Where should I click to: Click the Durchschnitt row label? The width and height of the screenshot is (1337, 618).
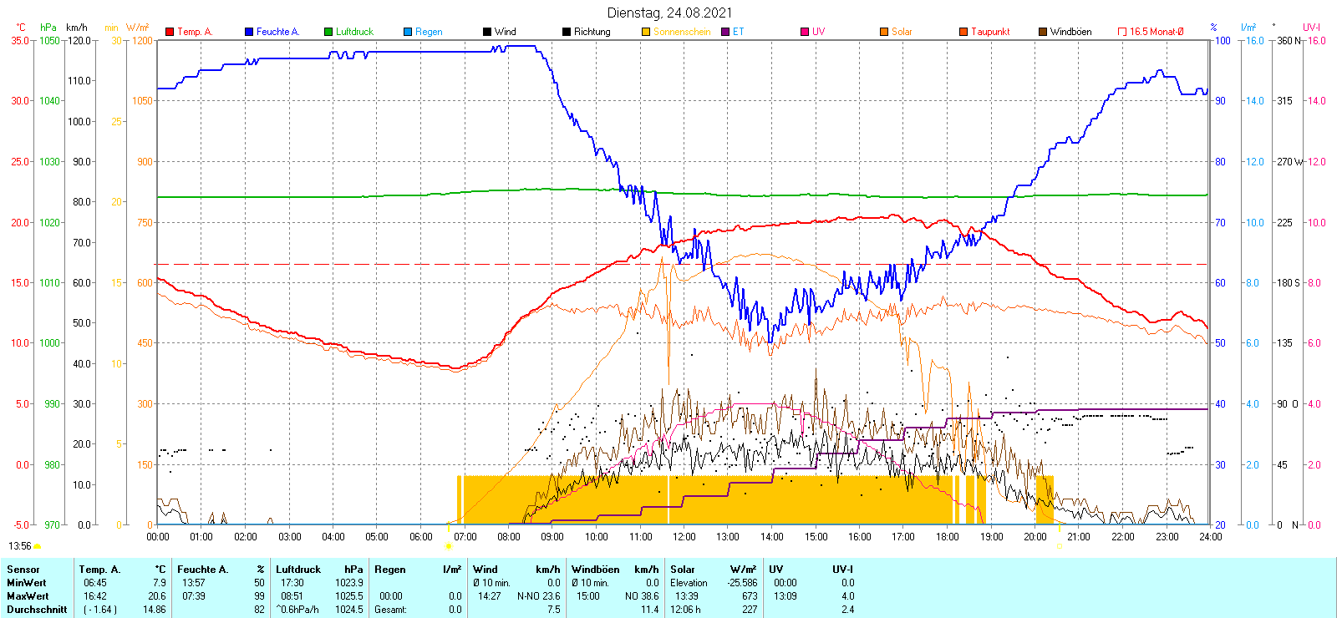(x=37, y=610)
